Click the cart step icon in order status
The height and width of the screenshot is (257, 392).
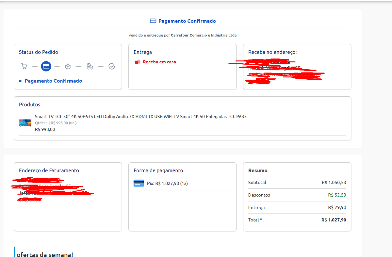pos(24,66)
